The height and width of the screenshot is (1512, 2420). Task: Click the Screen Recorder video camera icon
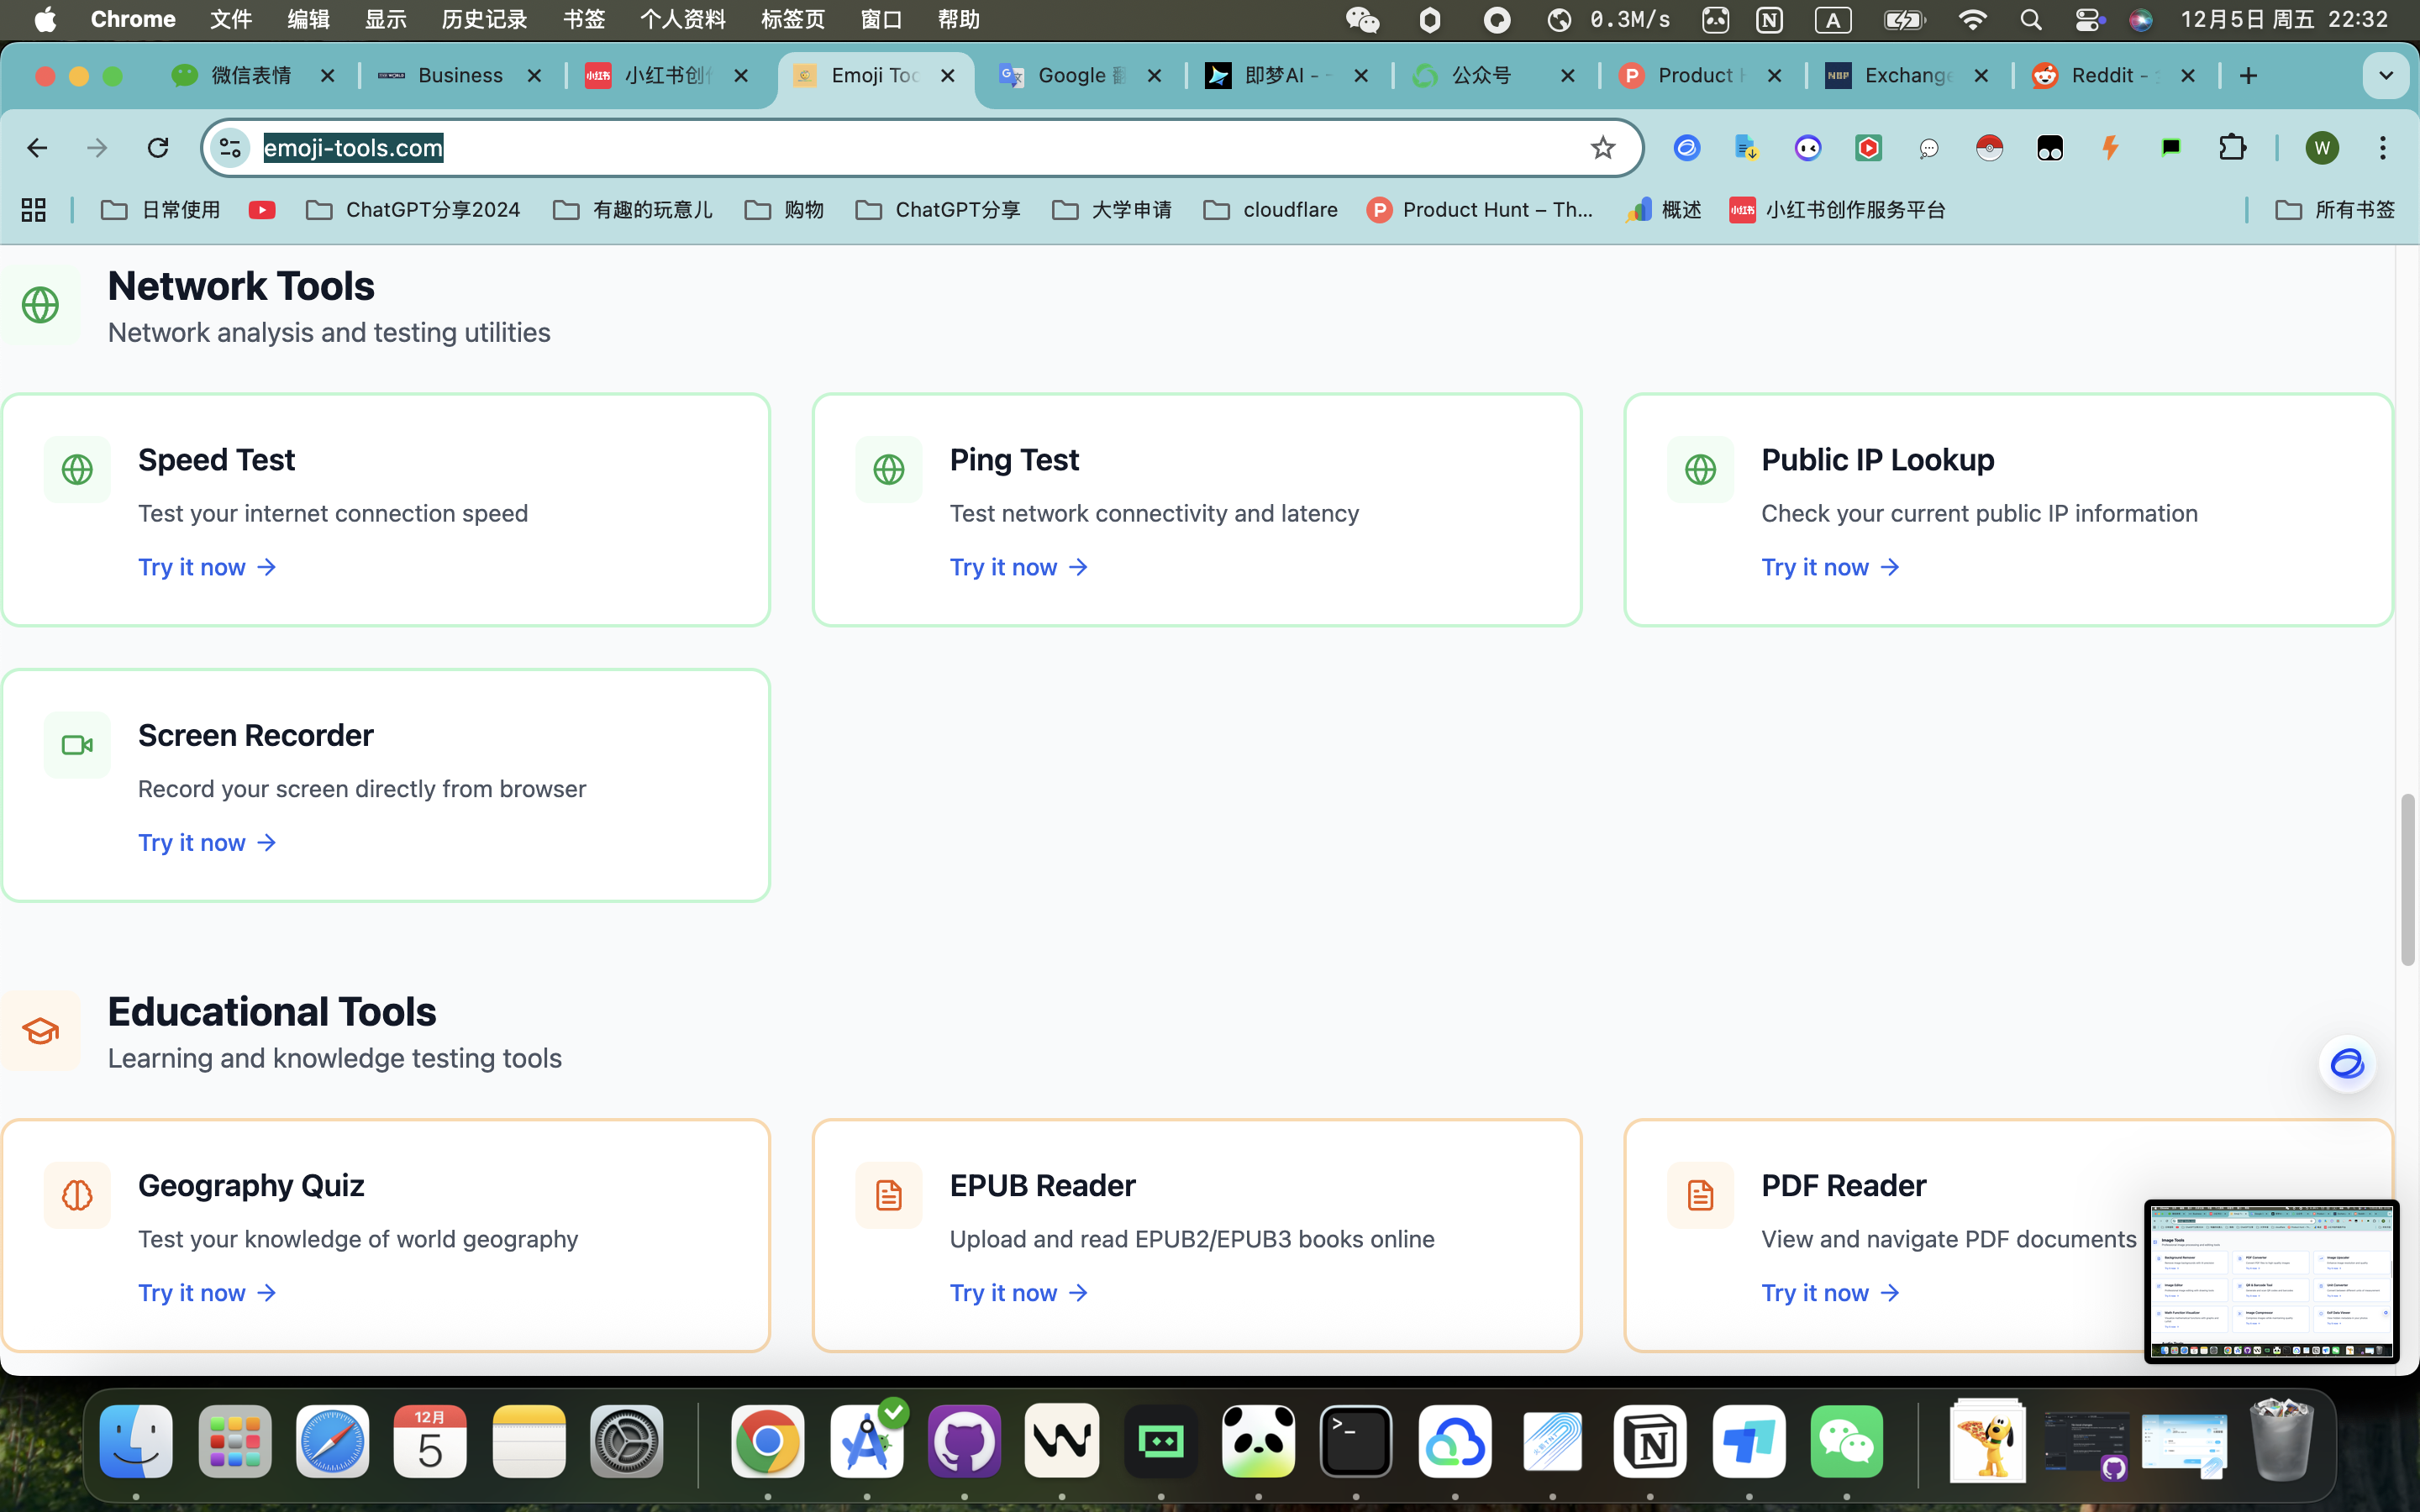click(x=76, y=744)
